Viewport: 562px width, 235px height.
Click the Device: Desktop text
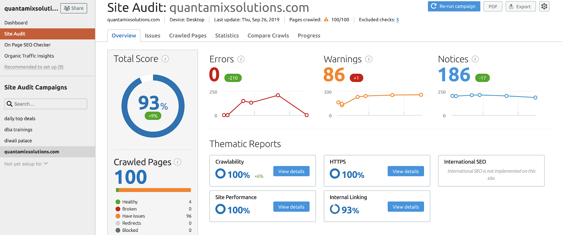187,20
